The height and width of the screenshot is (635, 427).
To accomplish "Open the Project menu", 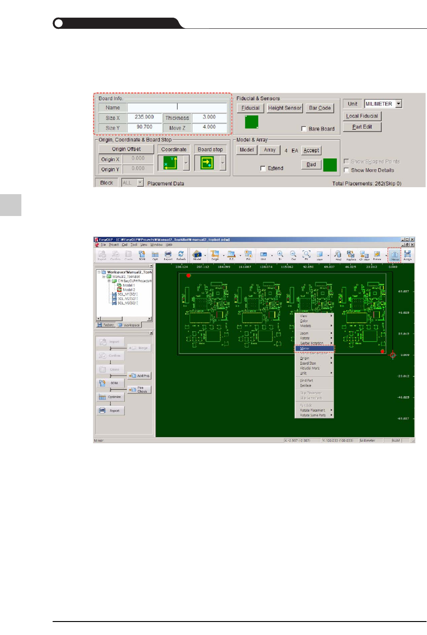I will coord(114,244).
